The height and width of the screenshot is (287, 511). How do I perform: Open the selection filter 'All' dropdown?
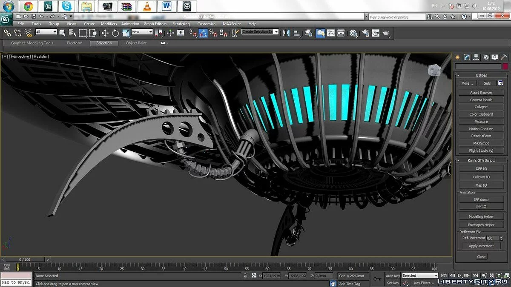[x=46, y=32]
